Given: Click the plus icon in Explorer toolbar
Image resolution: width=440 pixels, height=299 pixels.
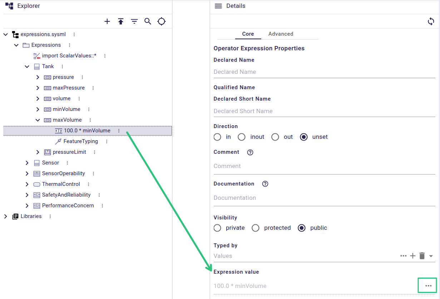Looking at the screenshot, I should (107, 21).
